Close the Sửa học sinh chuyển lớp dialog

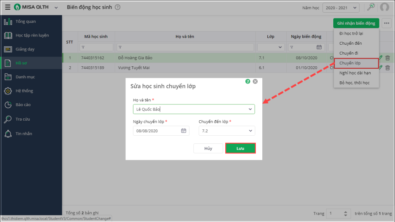(x=255, y=81)
